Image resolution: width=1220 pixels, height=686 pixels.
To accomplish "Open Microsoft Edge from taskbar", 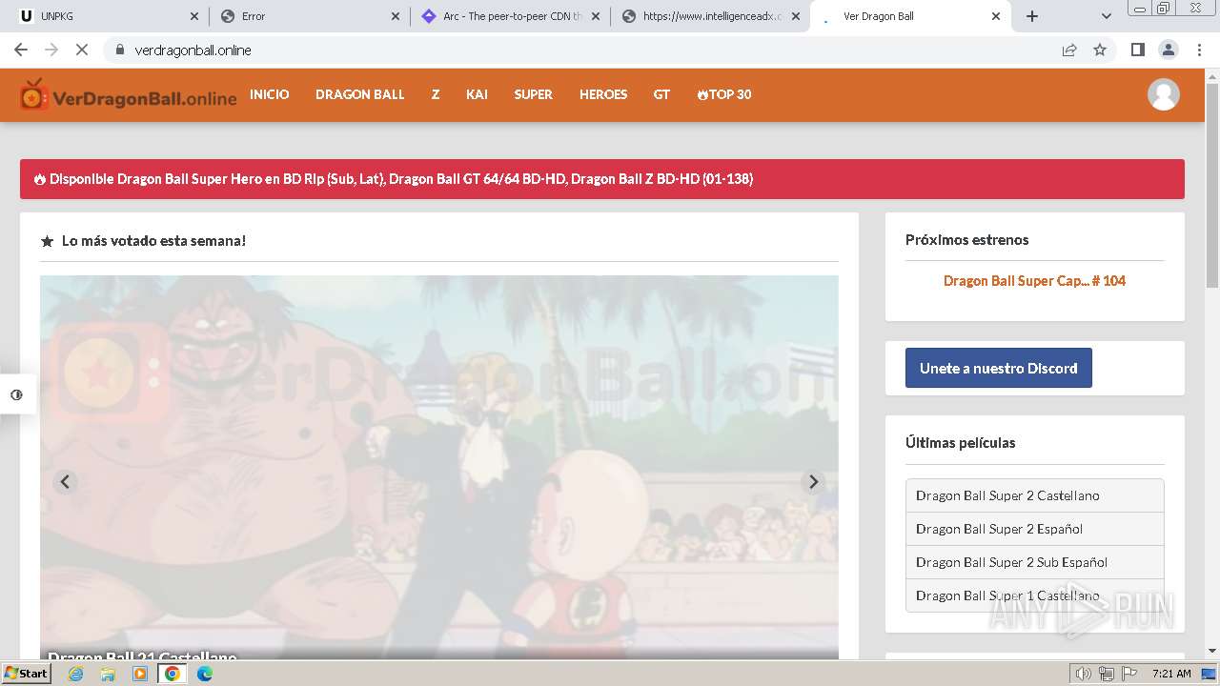I will pos(205,674).
